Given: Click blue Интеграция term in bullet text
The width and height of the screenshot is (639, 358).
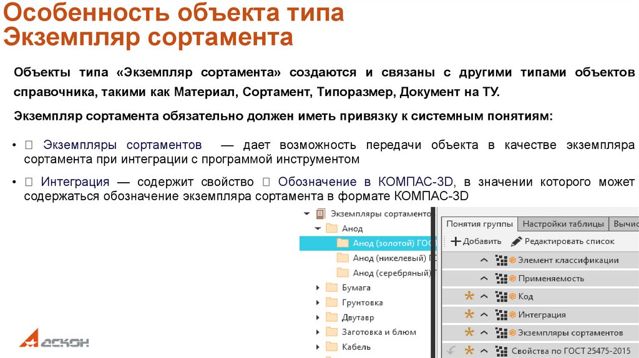Looking at the screenshot, I should 75,181.
